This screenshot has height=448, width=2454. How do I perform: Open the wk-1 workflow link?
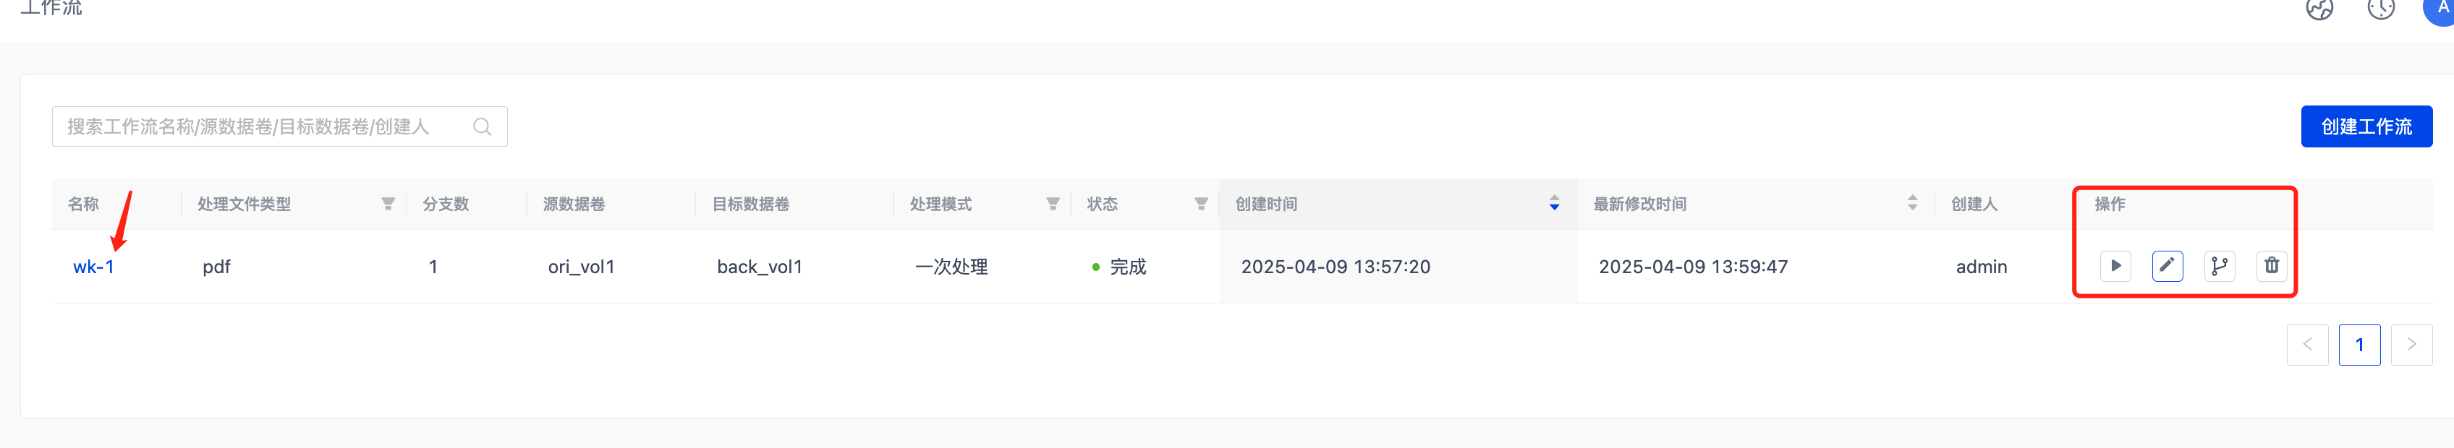93,267
